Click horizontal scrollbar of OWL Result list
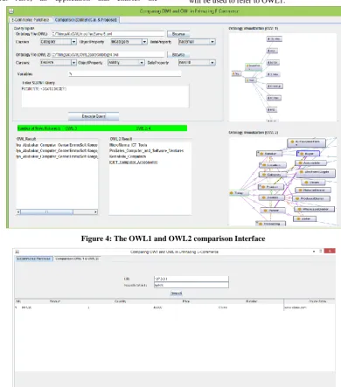Screen dimensions: 341x387 point(57,212)
